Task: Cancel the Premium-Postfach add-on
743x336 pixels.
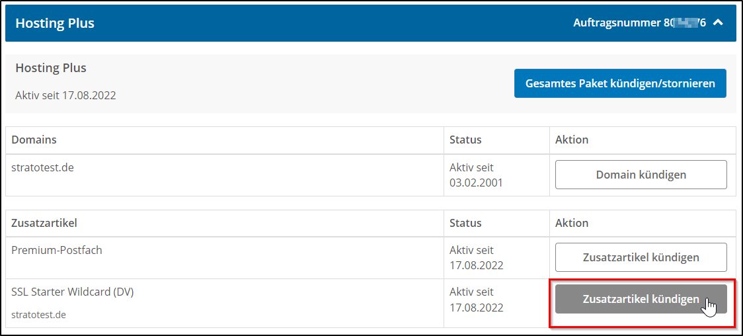Action: 641,257
